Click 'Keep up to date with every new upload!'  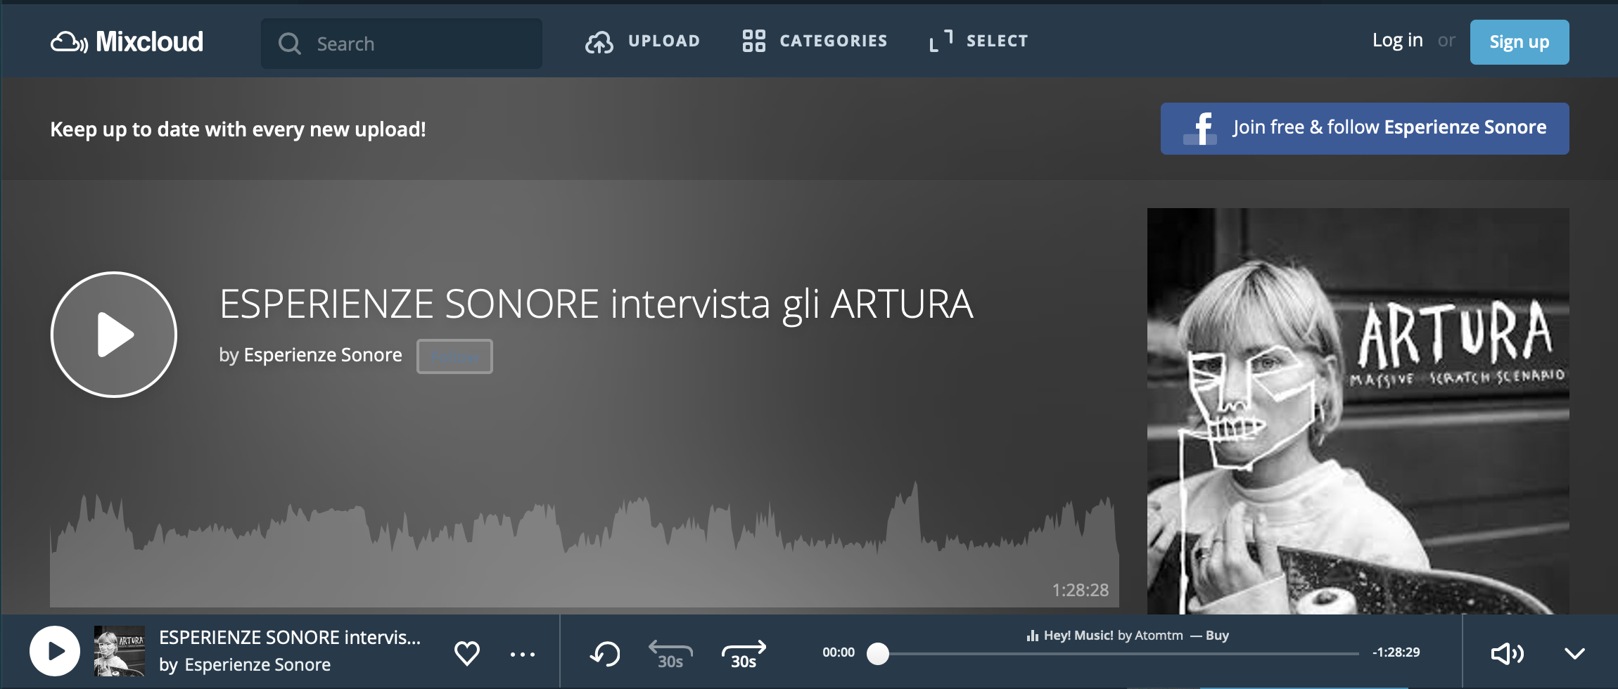click(238, 129)
